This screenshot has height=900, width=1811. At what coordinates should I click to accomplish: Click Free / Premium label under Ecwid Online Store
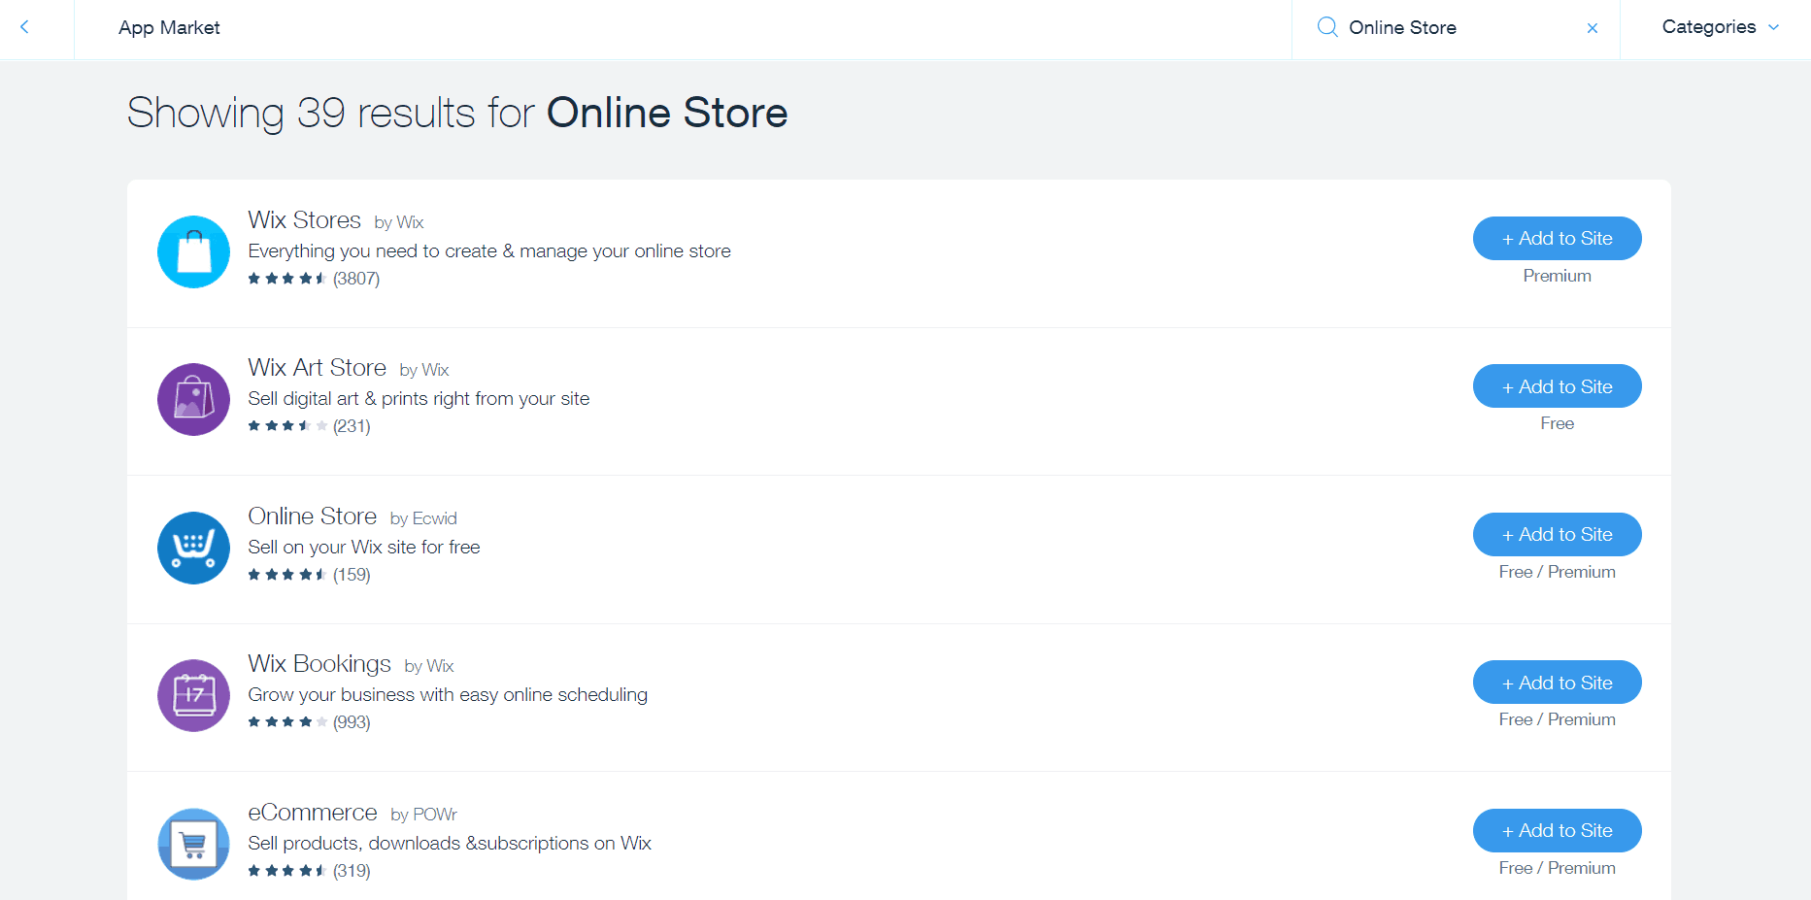point(1557,572)
